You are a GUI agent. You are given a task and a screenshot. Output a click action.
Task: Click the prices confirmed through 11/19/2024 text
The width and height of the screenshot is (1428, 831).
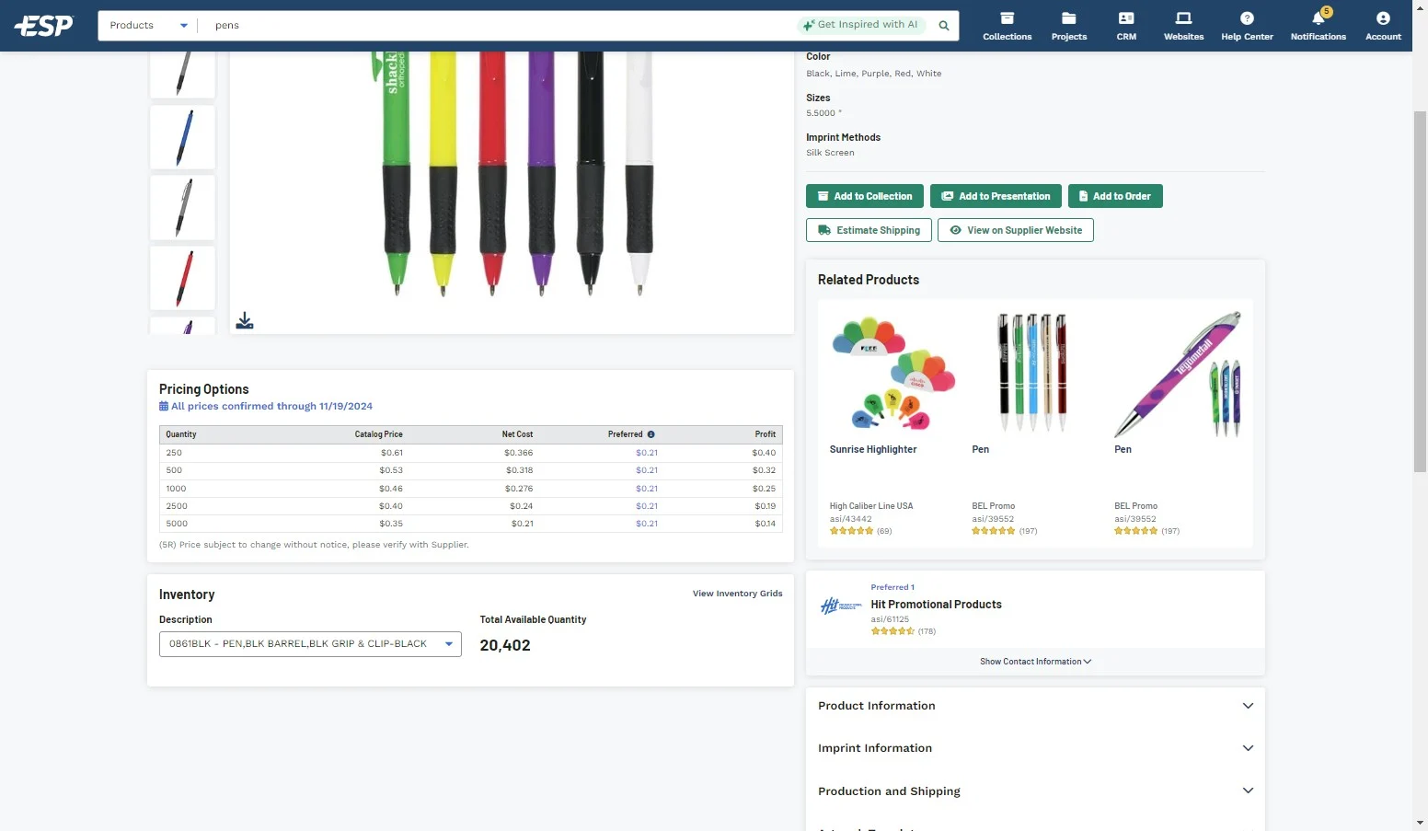click(x=271, y=406)
